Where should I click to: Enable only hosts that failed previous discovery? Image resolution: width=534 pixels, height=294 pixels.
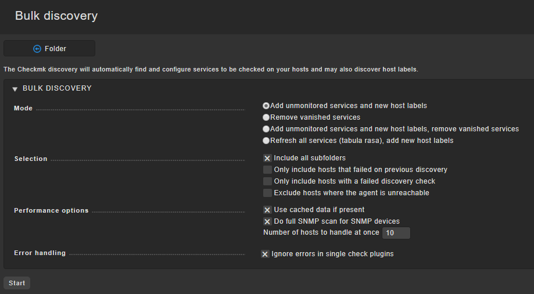[267, 170]
